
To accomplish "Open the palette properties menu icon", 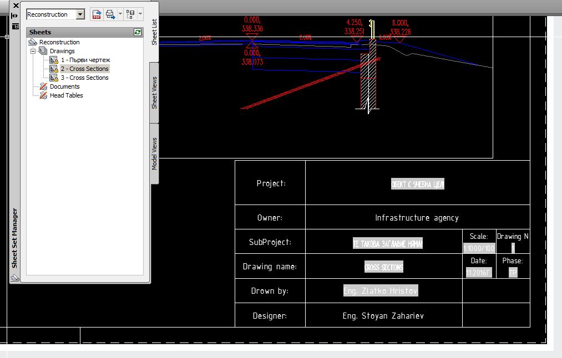I will (15, 27).
